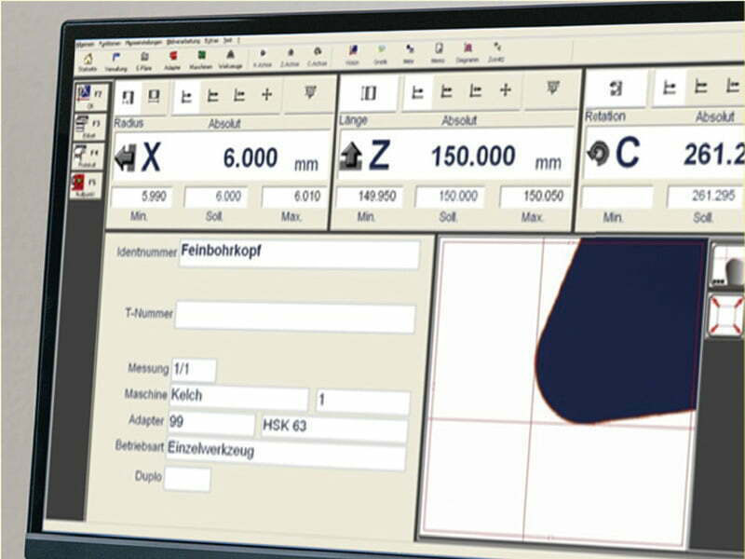Open the Werkzeuge toolbar icon

coord(230,59)
